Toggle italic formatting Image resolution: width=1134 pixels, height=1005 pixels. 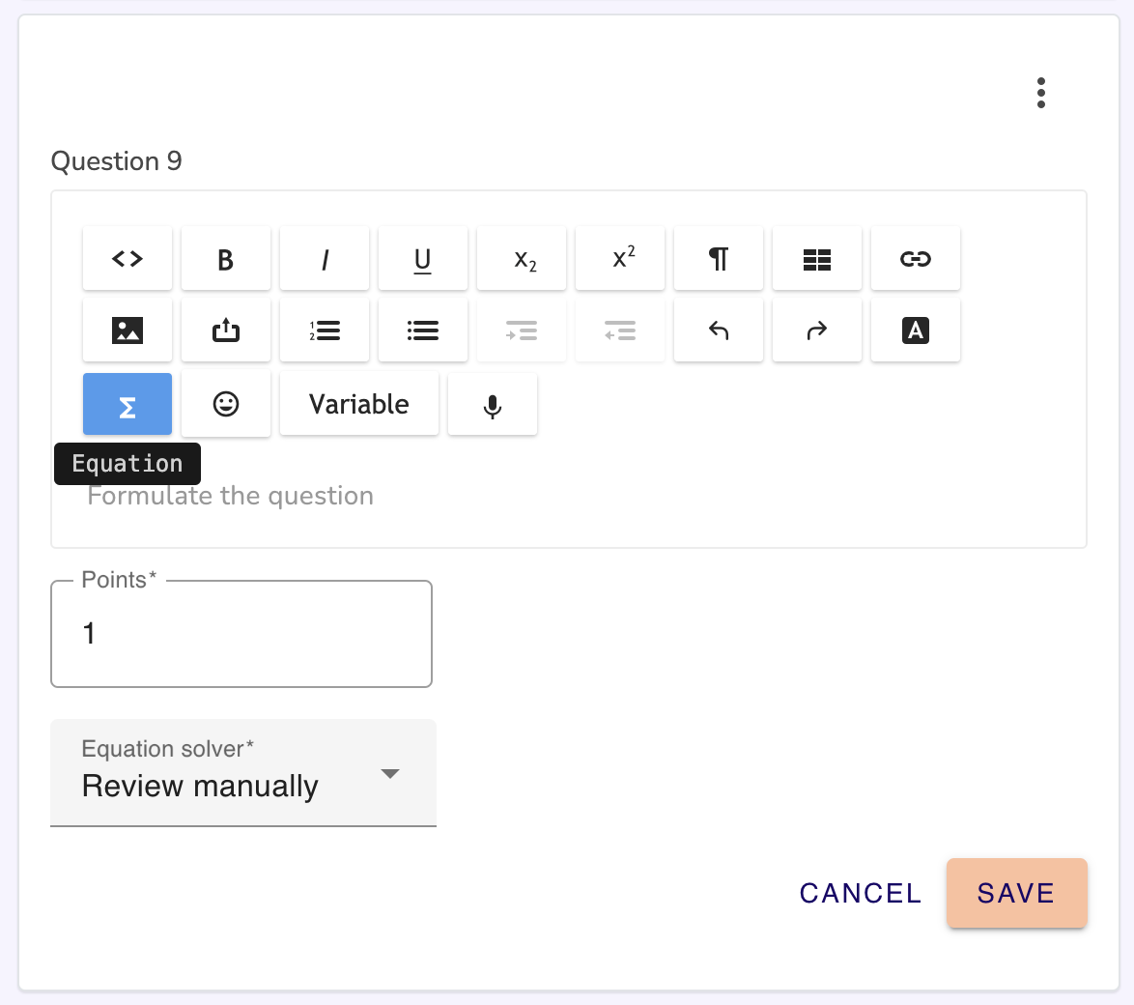coord(325,258)
